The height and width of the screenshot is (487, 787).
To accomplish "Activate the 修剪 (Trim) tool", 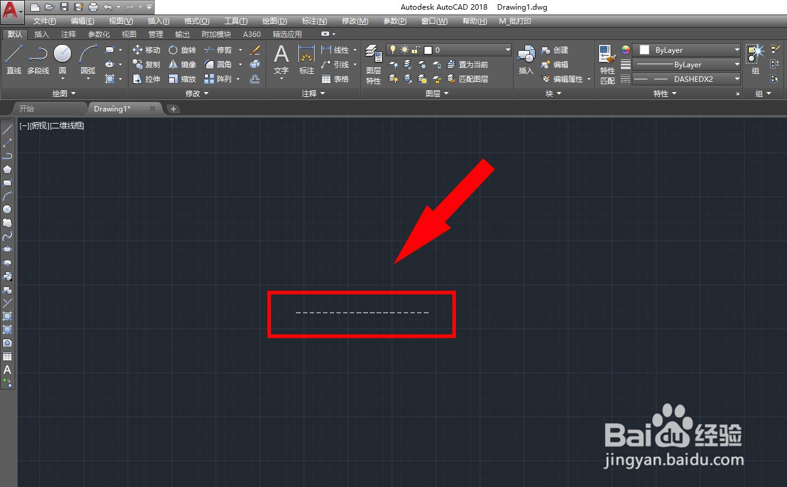I will [218, 50].
